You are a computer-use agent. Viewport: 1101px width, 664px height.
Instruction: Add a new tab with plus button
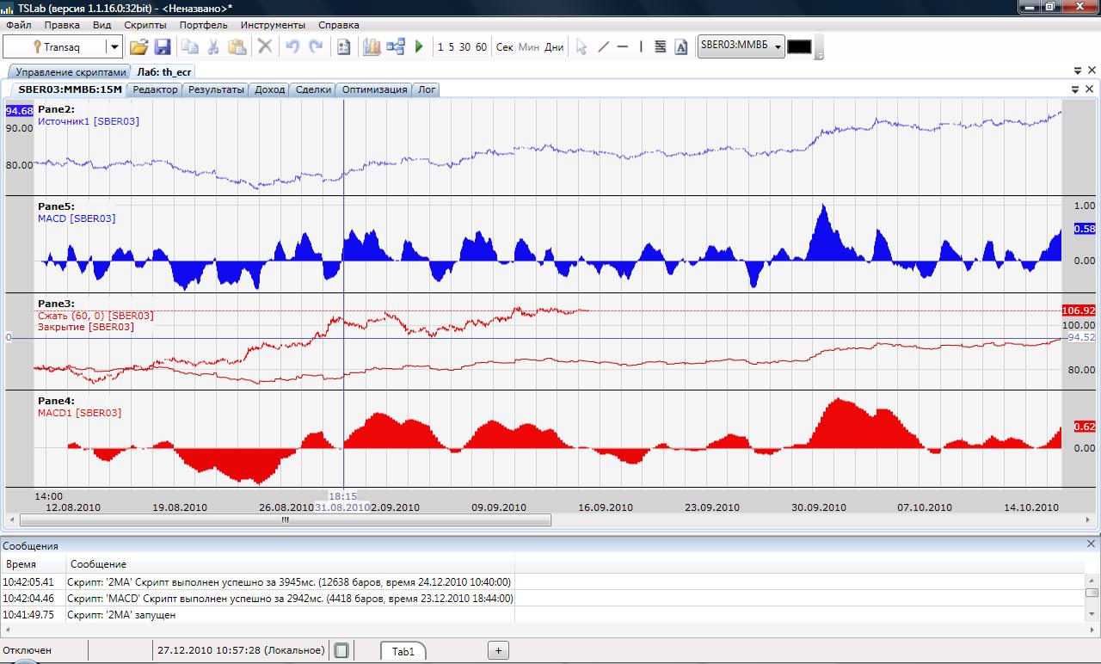[x=498, y=650]
